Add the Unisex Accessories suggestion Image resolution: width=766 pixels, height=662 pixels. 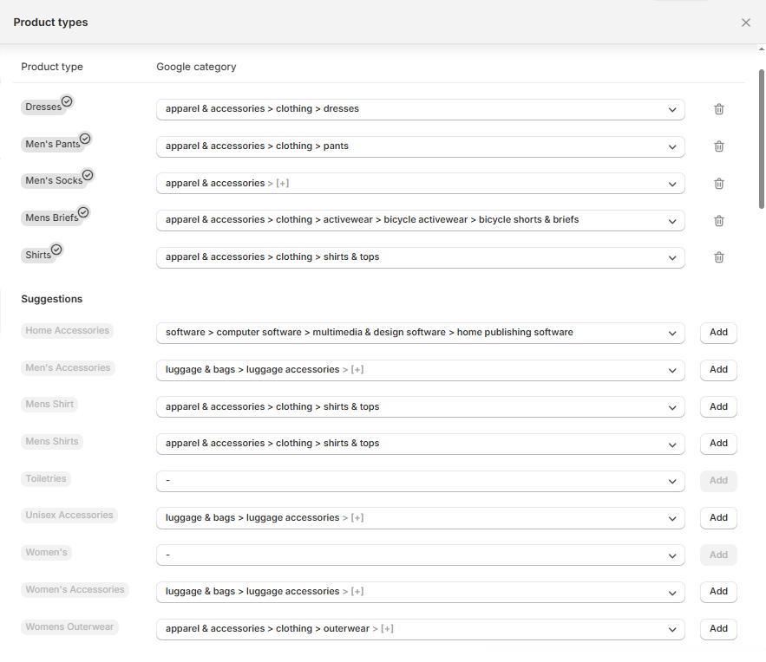[718, 517]
